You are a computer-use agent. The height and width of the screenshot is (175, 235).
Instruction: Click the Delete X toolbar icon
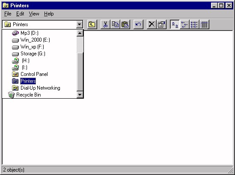click(x=152, y=24)
